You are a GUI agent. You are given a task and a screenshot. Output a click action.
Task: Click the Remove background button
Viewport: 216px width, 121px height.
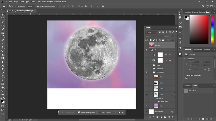click(86, 113)
